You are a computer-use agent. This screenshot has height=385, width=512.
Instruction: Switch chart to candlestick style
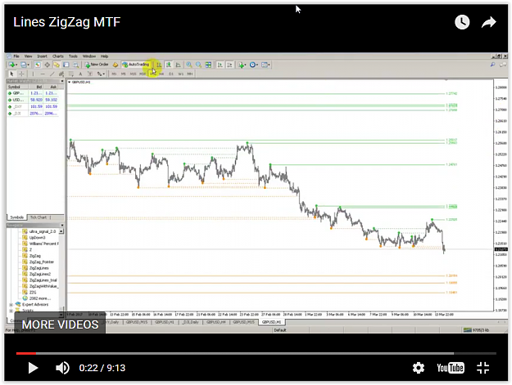[x=169, y=65]
